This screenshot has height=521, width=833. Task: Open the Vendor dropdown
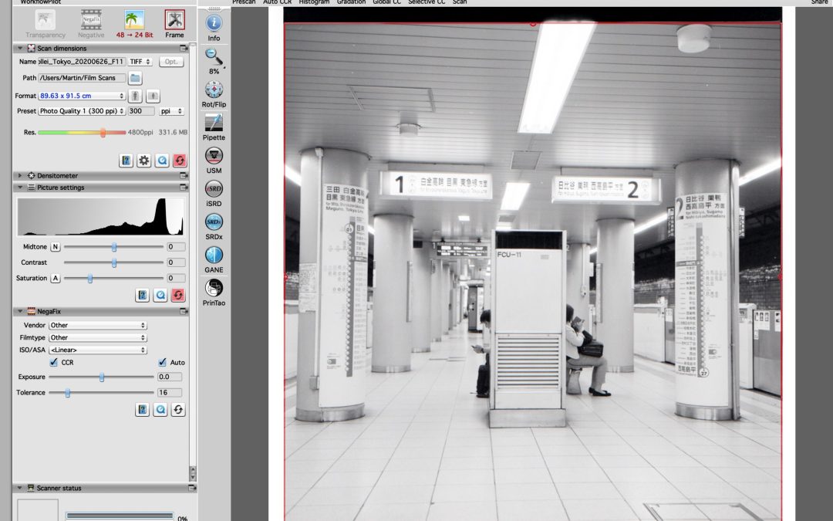click(97, 326)
